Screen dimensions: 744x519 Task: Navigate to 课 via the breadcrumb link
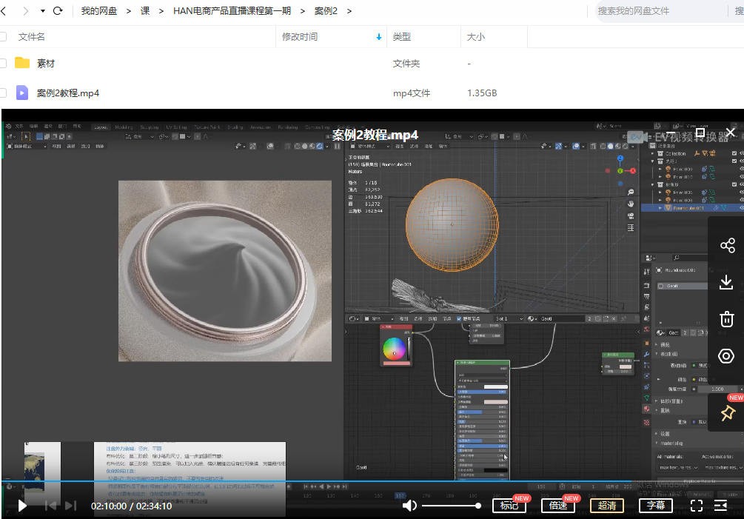click(x=145, y=11)
